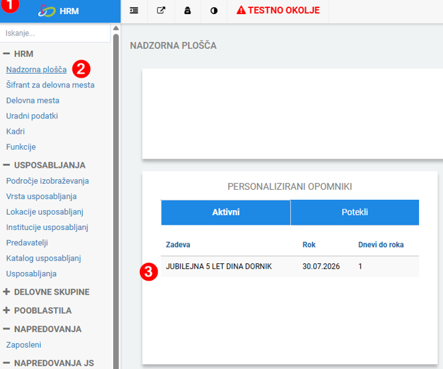Open Funkcije link
Viewport: 443px width, 369px height.
(x=21, y=147)
